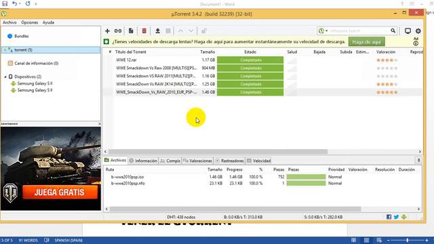Select WWE_SmackDown_Vs_RAW_2010_EUR_PSP torrent
This screenshot has height=244, width=434.
coord(262,92)
